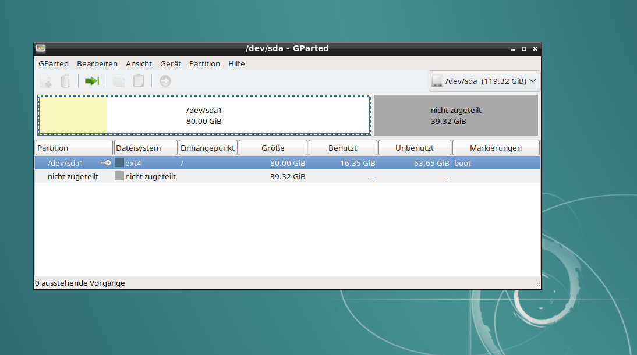Click the Dateisystem column header

click(146, 148)
